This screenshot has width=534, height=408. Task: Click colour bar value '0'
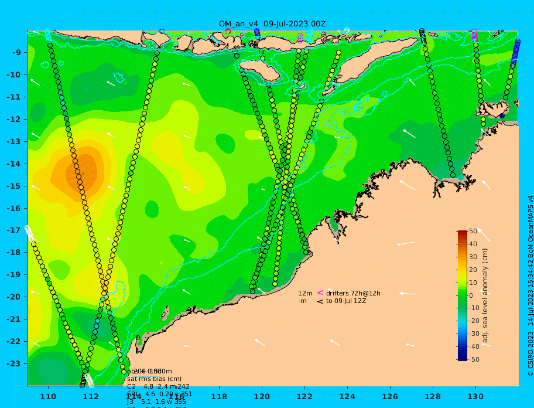[x=471, y=295]
